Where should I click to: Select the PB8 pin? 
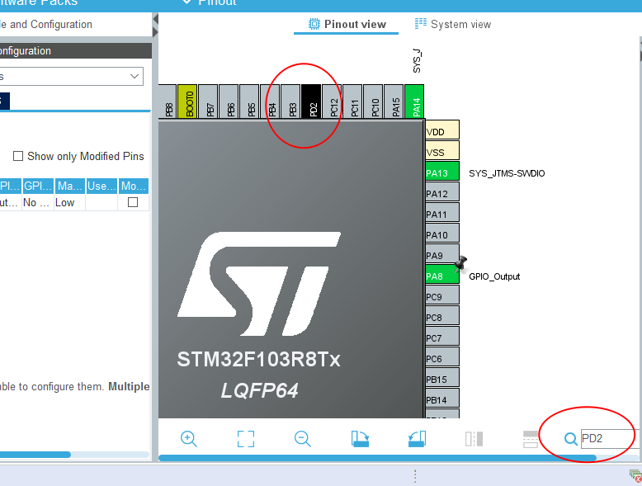(168, 101)
